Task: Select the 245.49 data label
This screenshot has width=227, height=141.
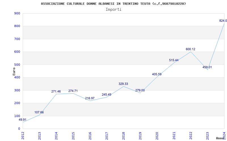Action: [107, 94]
